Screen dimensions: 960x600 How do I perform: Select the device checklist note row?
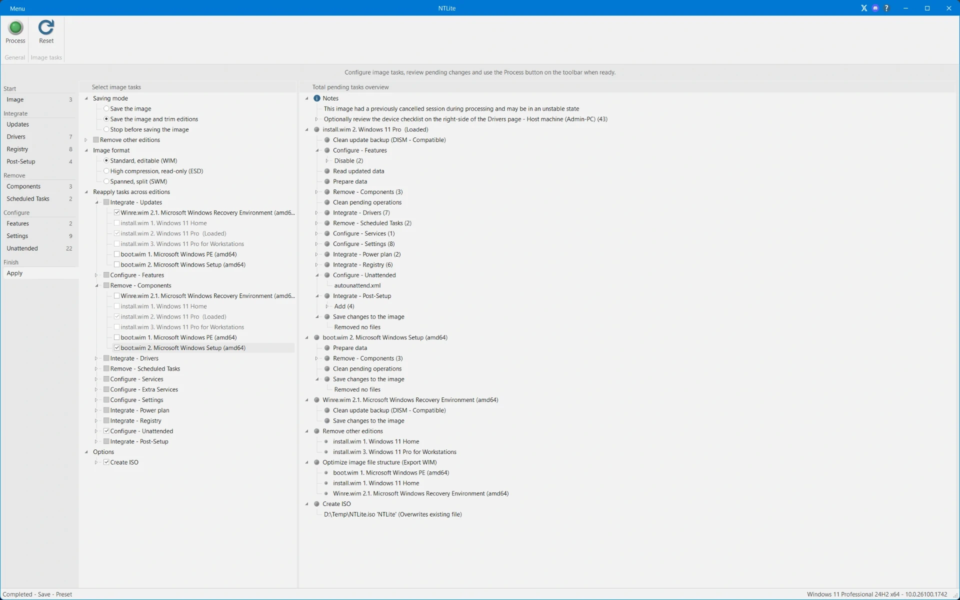465,119
